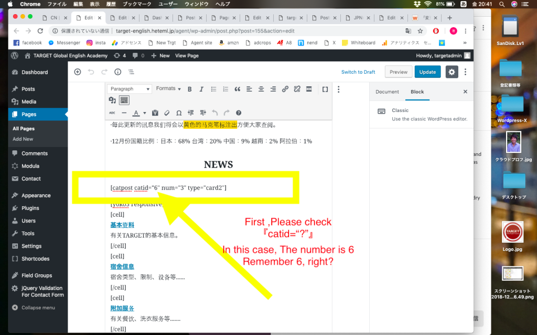Viewport: 537px width, 335px height.
Task: Toggle the toolbar toggle (kitchen sink) button
Action: pyautogui.click(x=124, y=100)
